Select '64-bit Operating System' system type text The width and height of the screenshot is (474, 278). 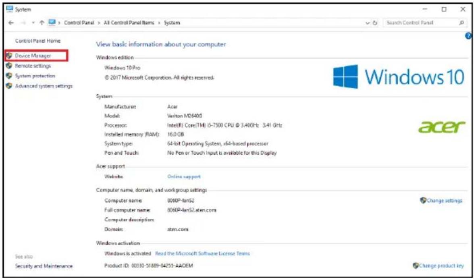click(x=218, y=143)
